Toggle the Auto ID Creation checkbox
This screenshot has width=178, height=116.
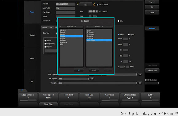coord(97,5)
